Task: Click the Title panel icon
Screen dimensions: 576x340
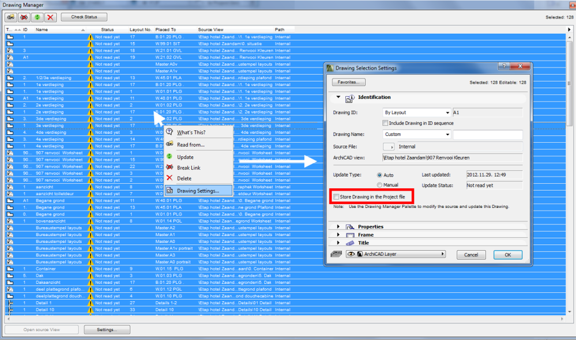Action: pos(350,243)
